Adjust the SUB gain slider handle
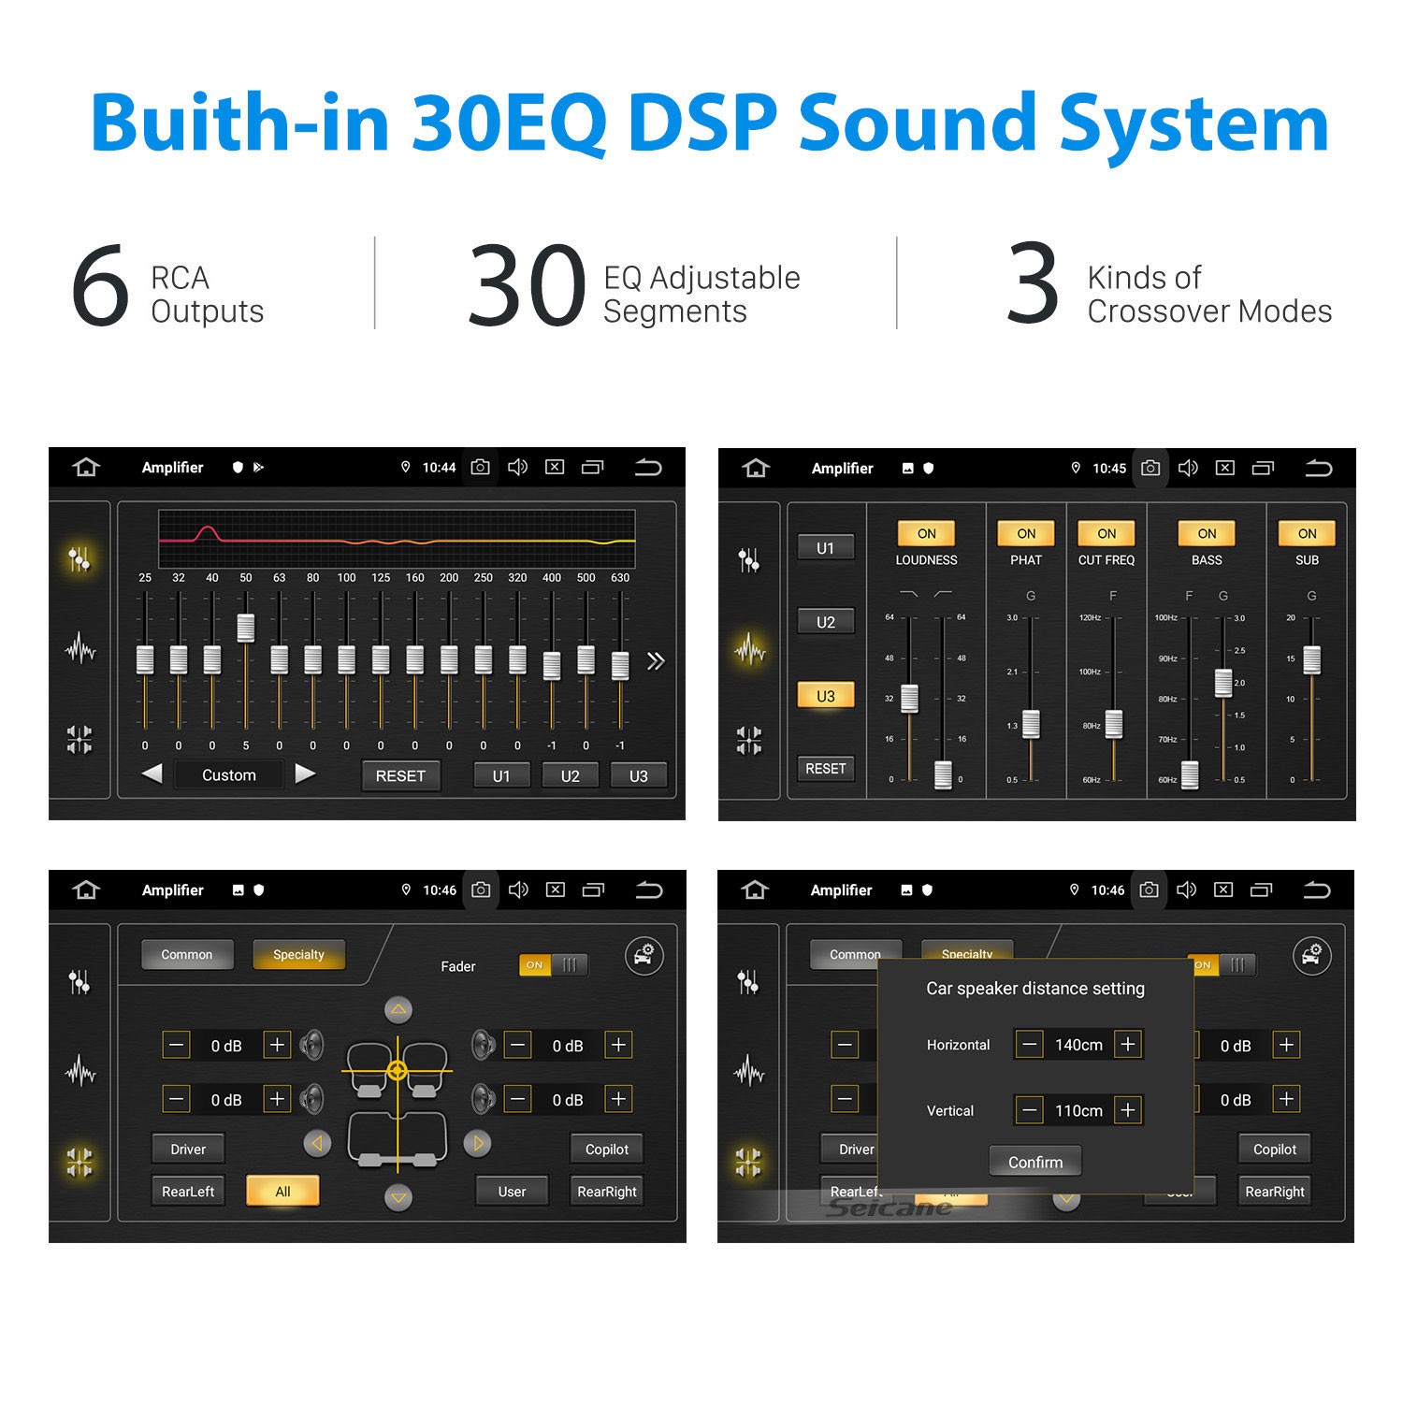The height and width of the screenshot is (1403, 1403). click(1312, 659)
